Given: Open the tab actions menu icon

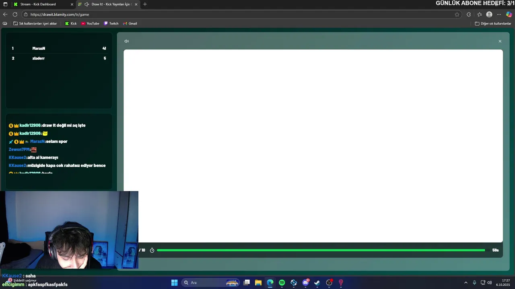Looking at the screenshot, I should 5,4.
